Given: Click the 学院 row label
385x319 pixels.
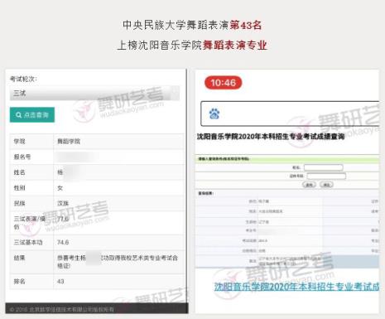Looking at the screenshot, I should click(x=19, y=142).
